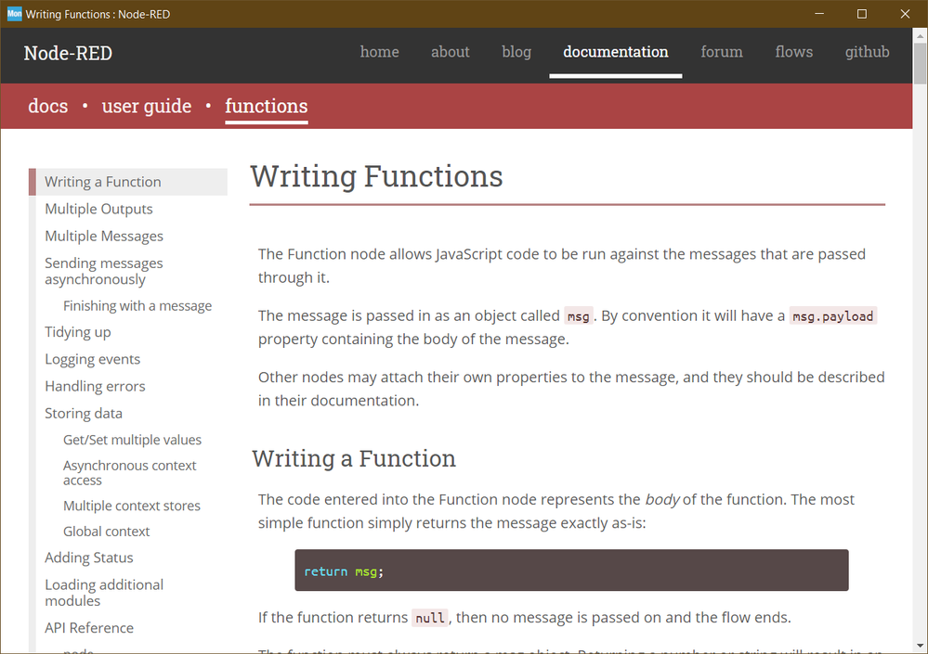This screenshot has width=928, height=654.
Task: Open the flows library link
Action: [x=793, y=52]
